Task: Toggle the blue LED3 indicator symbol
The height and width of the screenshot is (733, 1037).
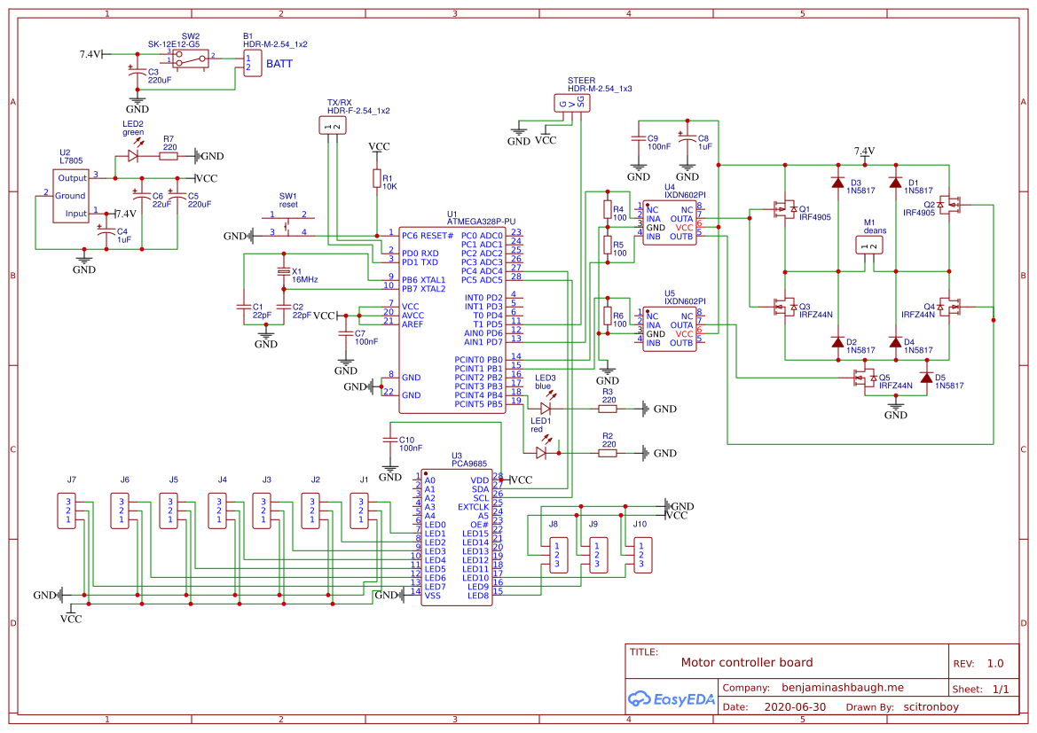Action: tap(547, 408)
